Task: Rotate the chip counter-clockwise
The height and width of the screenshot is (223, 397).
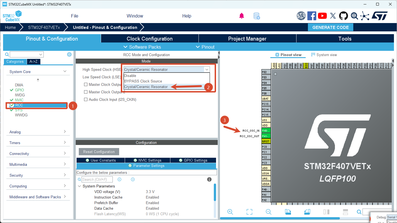Action: [x=307, y=212]
